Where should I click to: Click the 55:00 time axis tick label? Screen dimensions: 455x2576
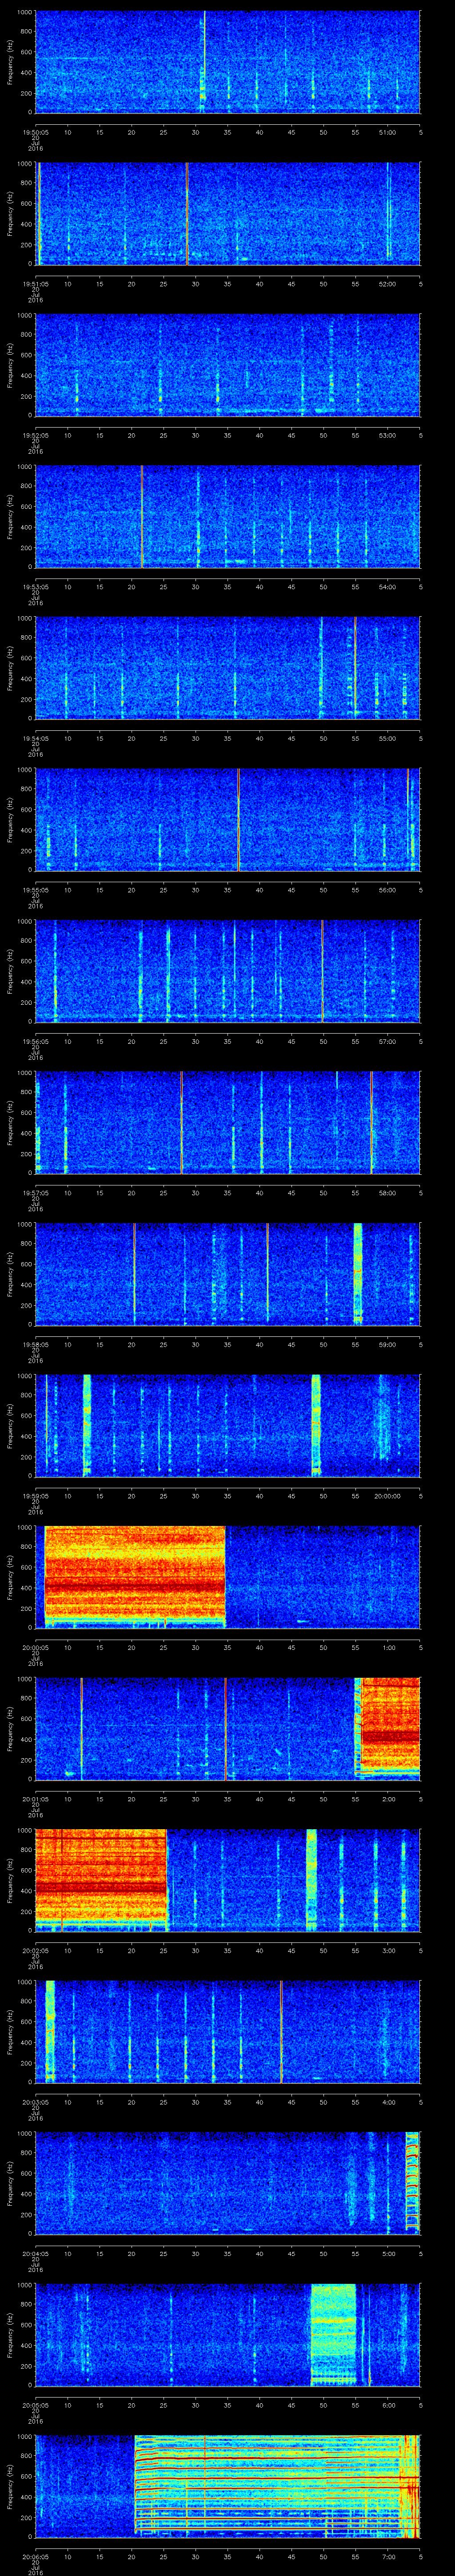click(388, 738)
